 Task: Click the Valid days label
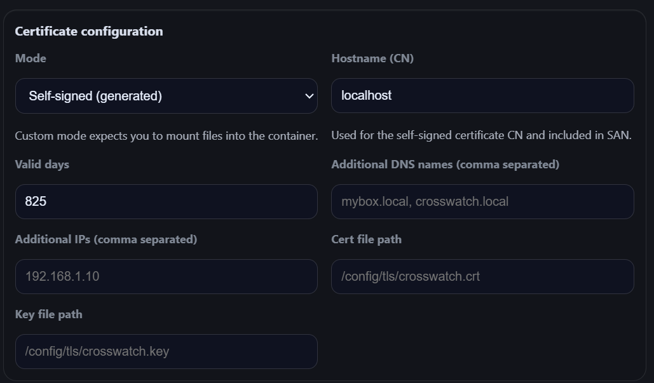click(x=42, y=165)
